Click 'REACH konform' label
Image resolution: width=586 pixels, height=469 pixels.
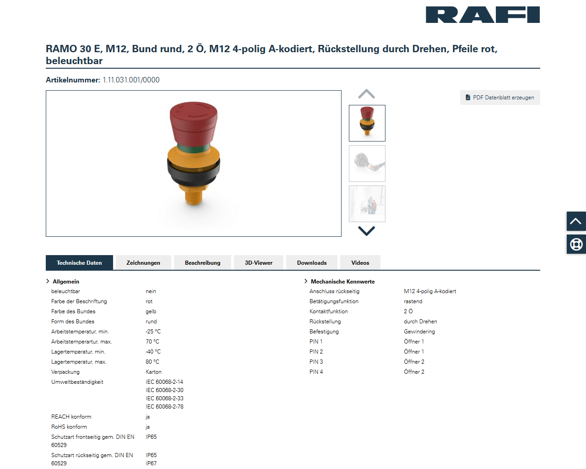tap(71, 417)
